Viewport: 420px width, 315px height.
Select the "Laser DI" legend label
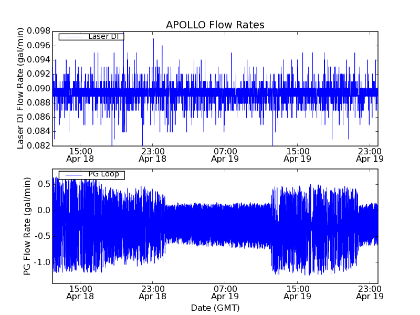(103, 36)
